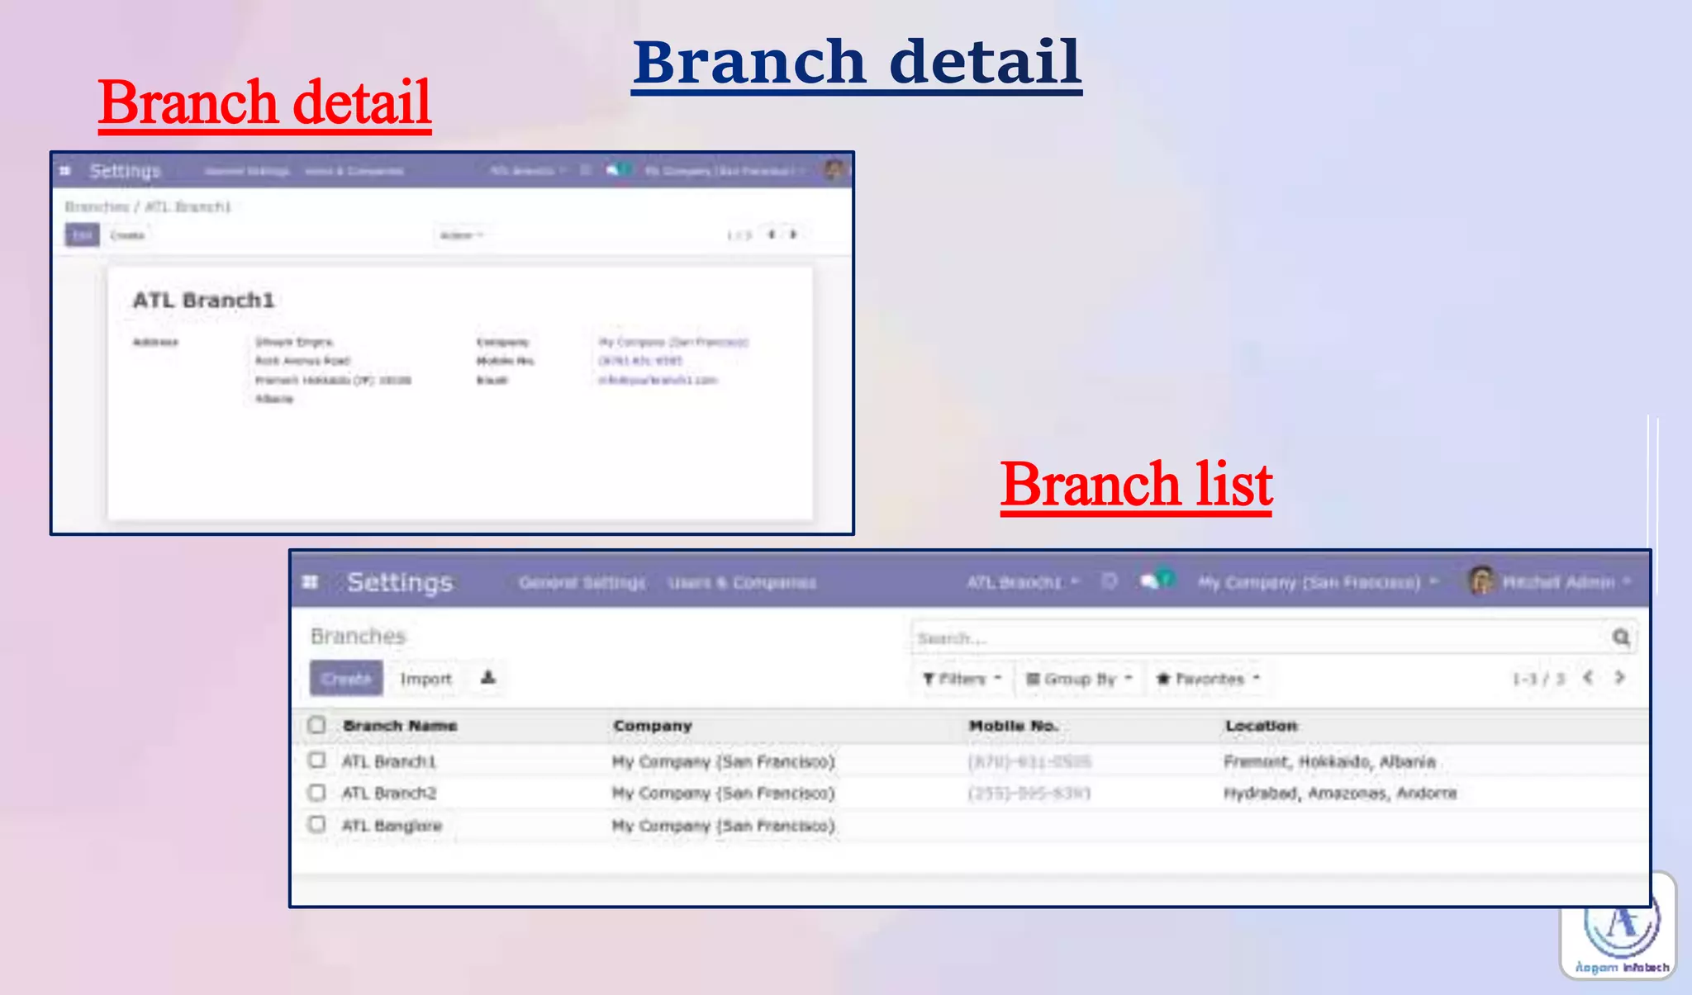
Task: Open General Settings menu in Branch list window
Action: (582, 583)
